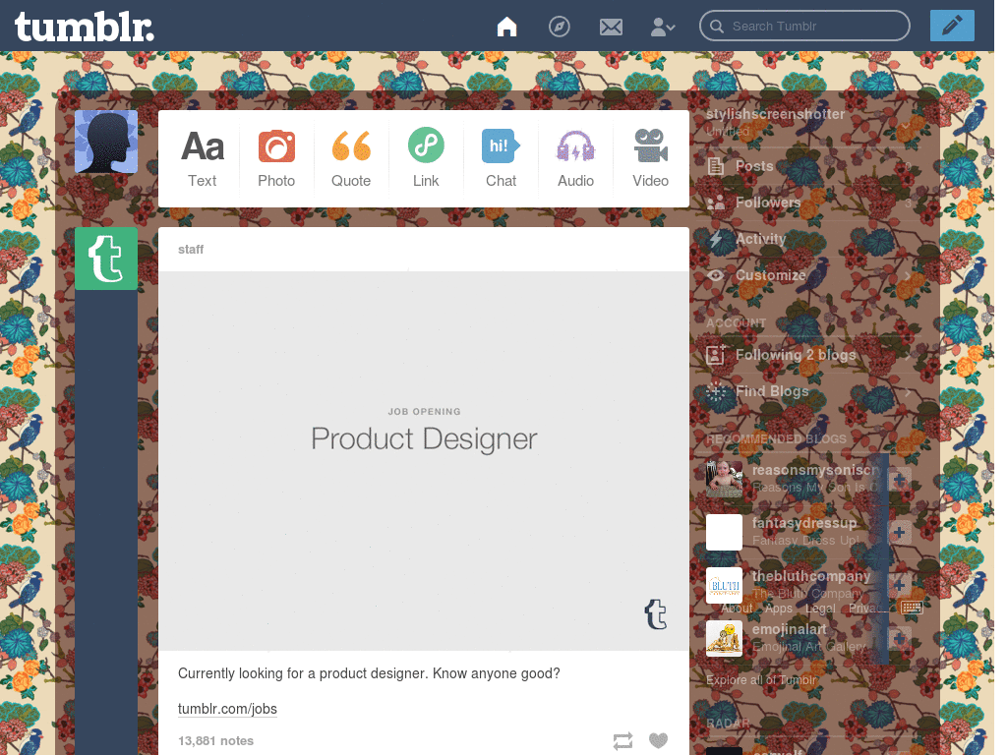Image resolution: width=1007 pixels, height=755 pixels.
Task: Open the staff username link
Action: tap(191, 249)
